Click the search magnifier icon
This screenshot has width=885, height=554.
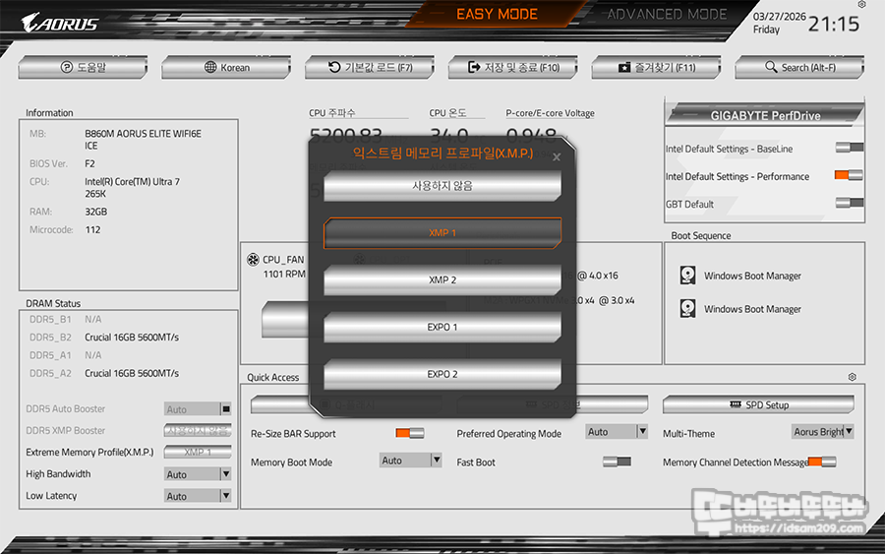771,67
